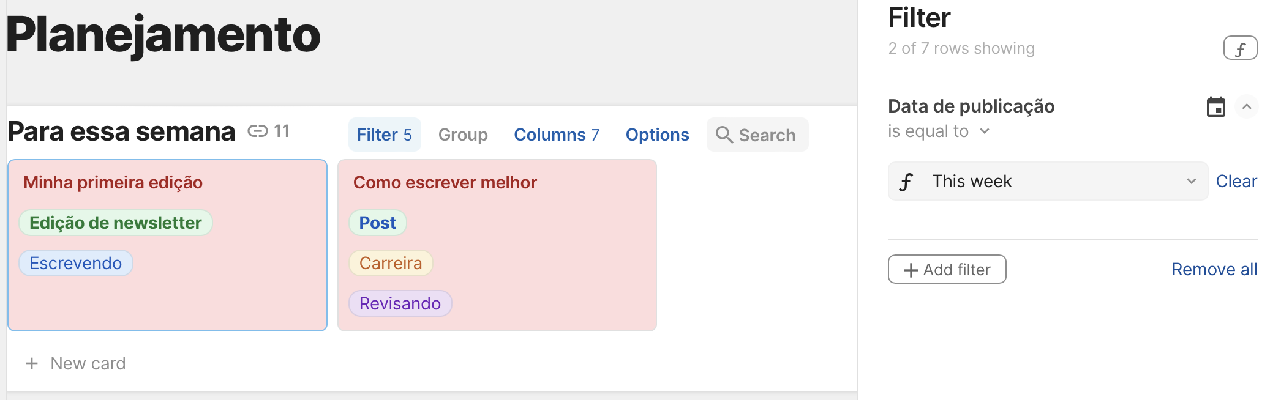The image size is (1281, 400).
Task: Click the Revisando status tag
Action: click(x=400, y=303)
